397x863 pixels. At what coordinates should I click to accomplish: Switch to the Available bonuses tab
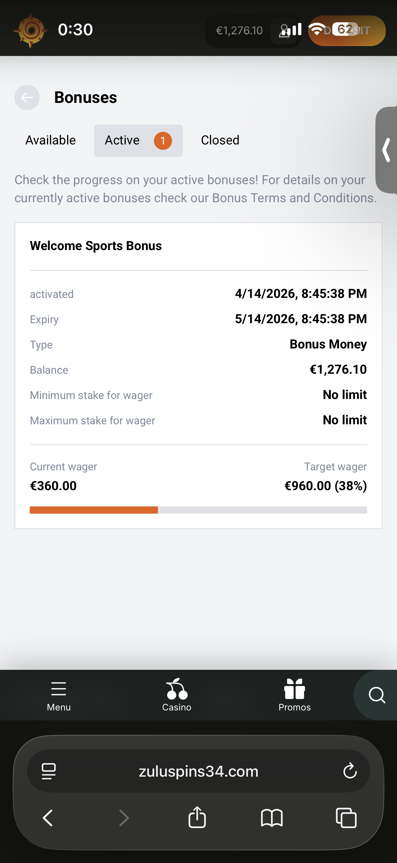(51, 140)
